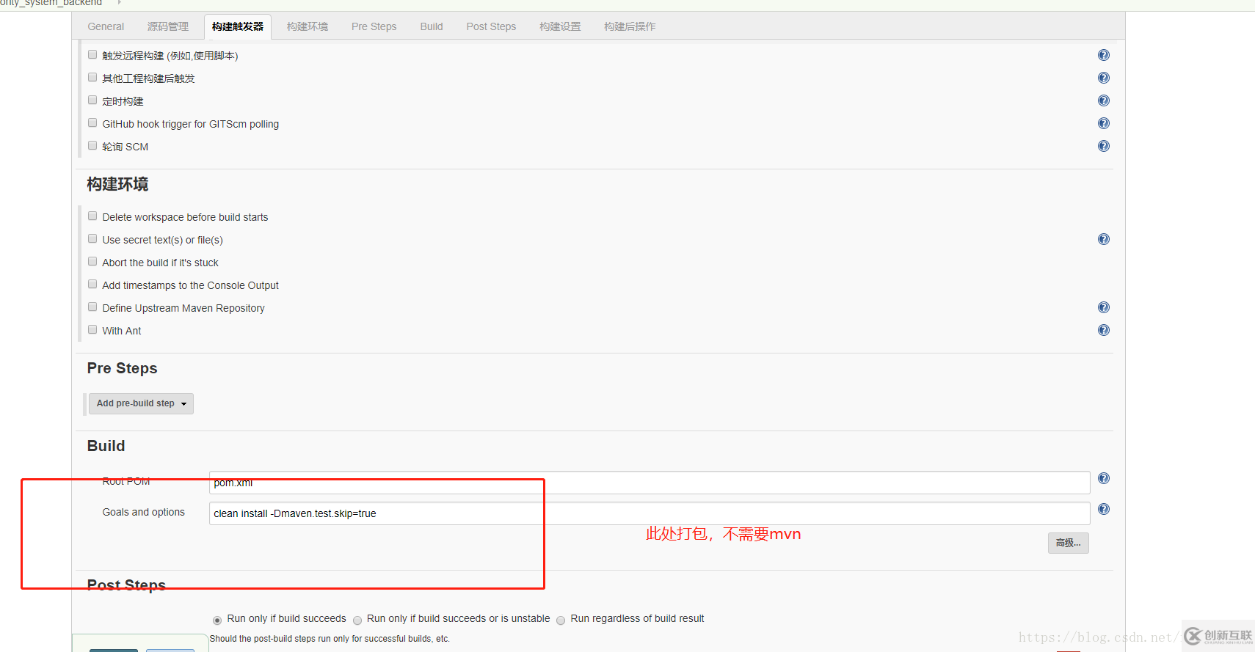Focus the Root POM input field
Image resolution: width=1255 pixels, height=652 pixels.
pos(650,483)
